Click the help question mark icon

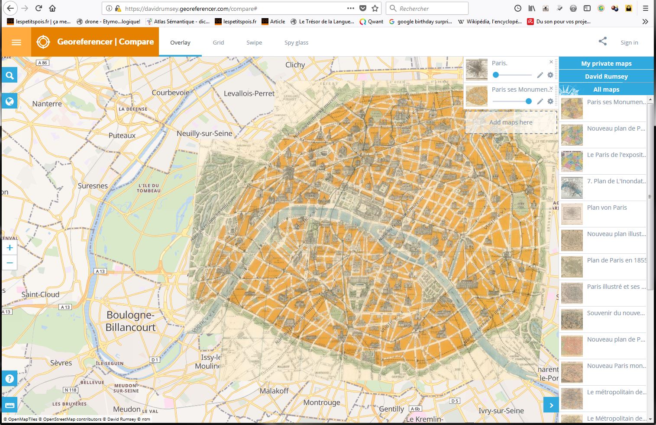coord(10,379)
